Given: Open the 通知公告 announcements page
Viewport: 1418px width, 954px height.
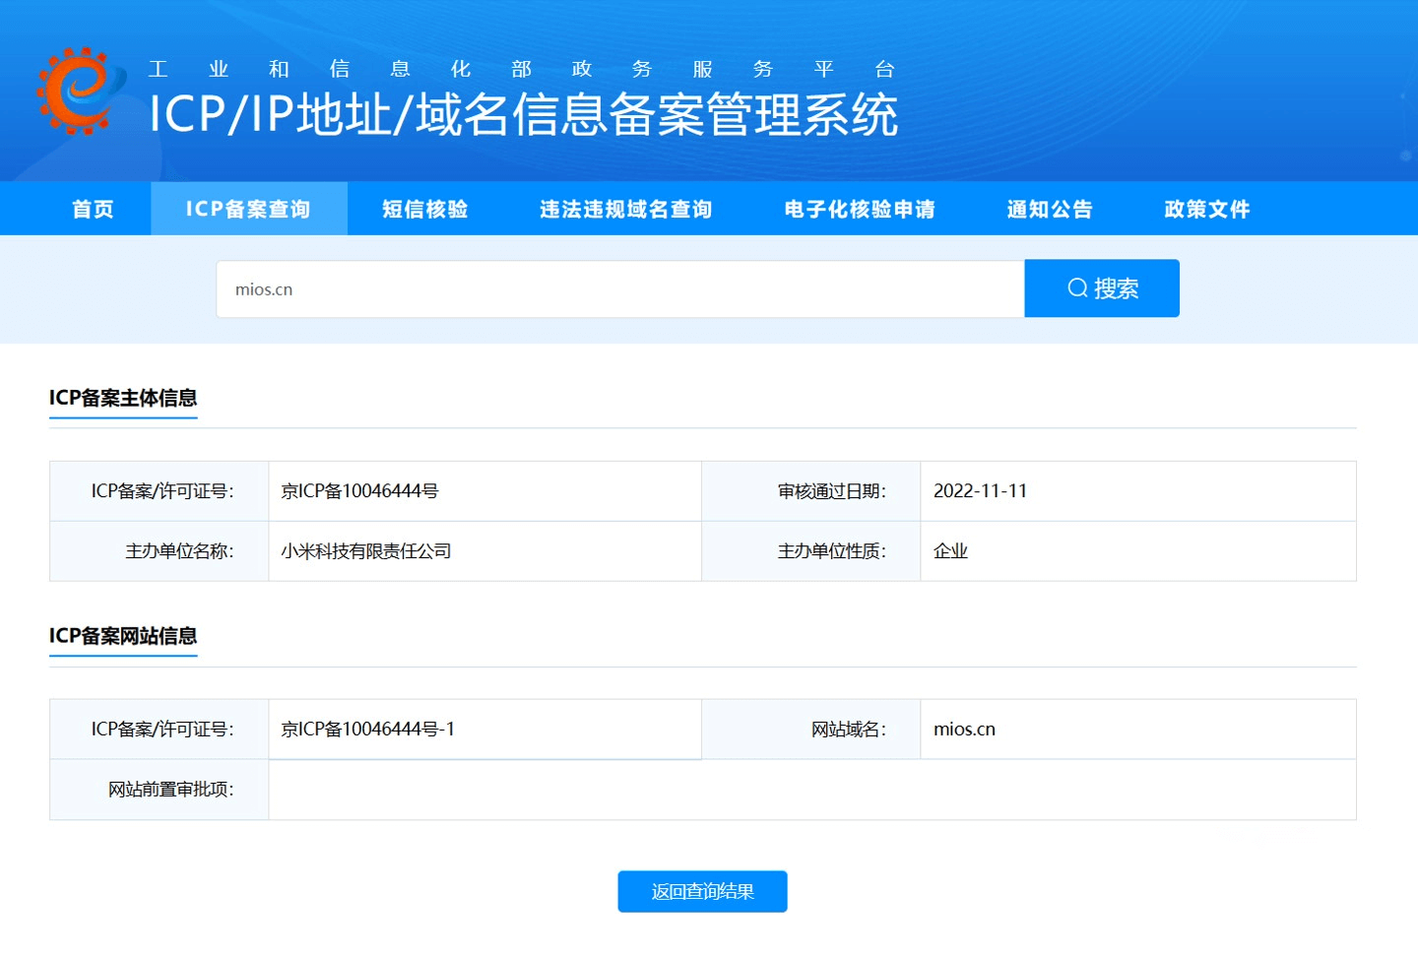Looking at the screenshot, I should tap(1050, 208).
